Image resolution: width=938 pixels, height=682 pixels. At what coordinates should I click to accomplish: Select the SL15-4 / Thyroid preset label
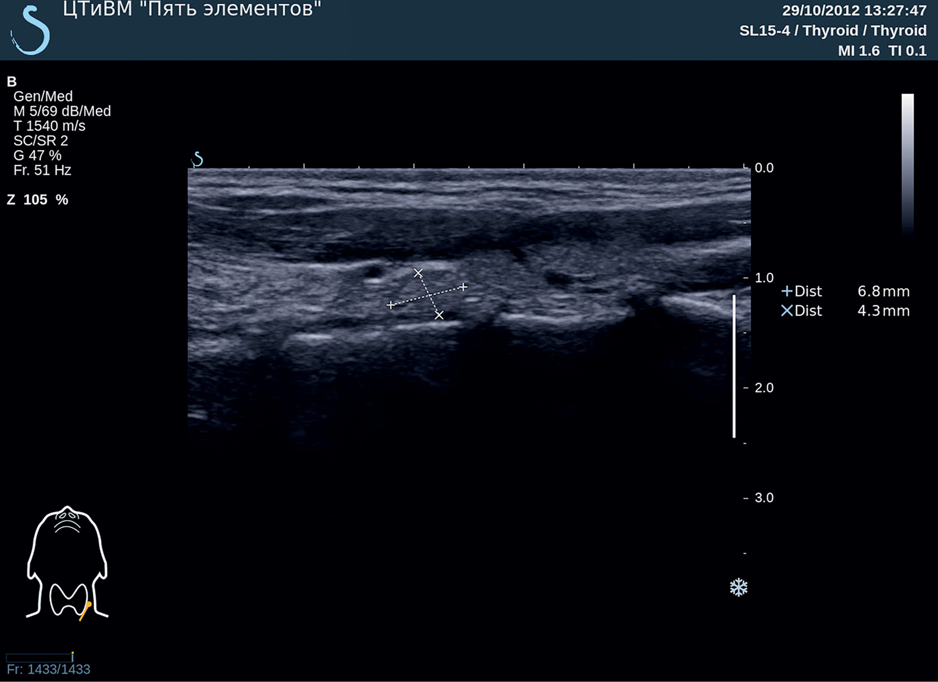832,31
